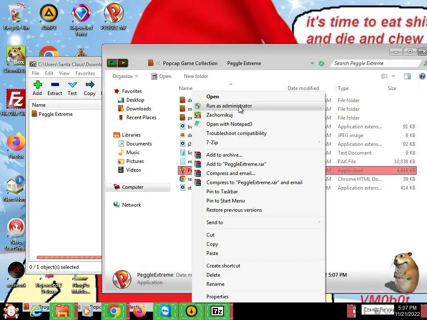Open the yellow download arrow taskbar icon
Viewport: 427px width, 320px height.
click(191, 311)
